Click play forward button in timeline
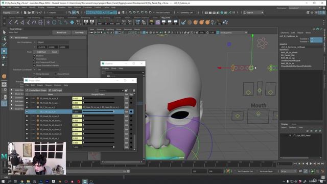Screen dimensions: 327x184 311,164
